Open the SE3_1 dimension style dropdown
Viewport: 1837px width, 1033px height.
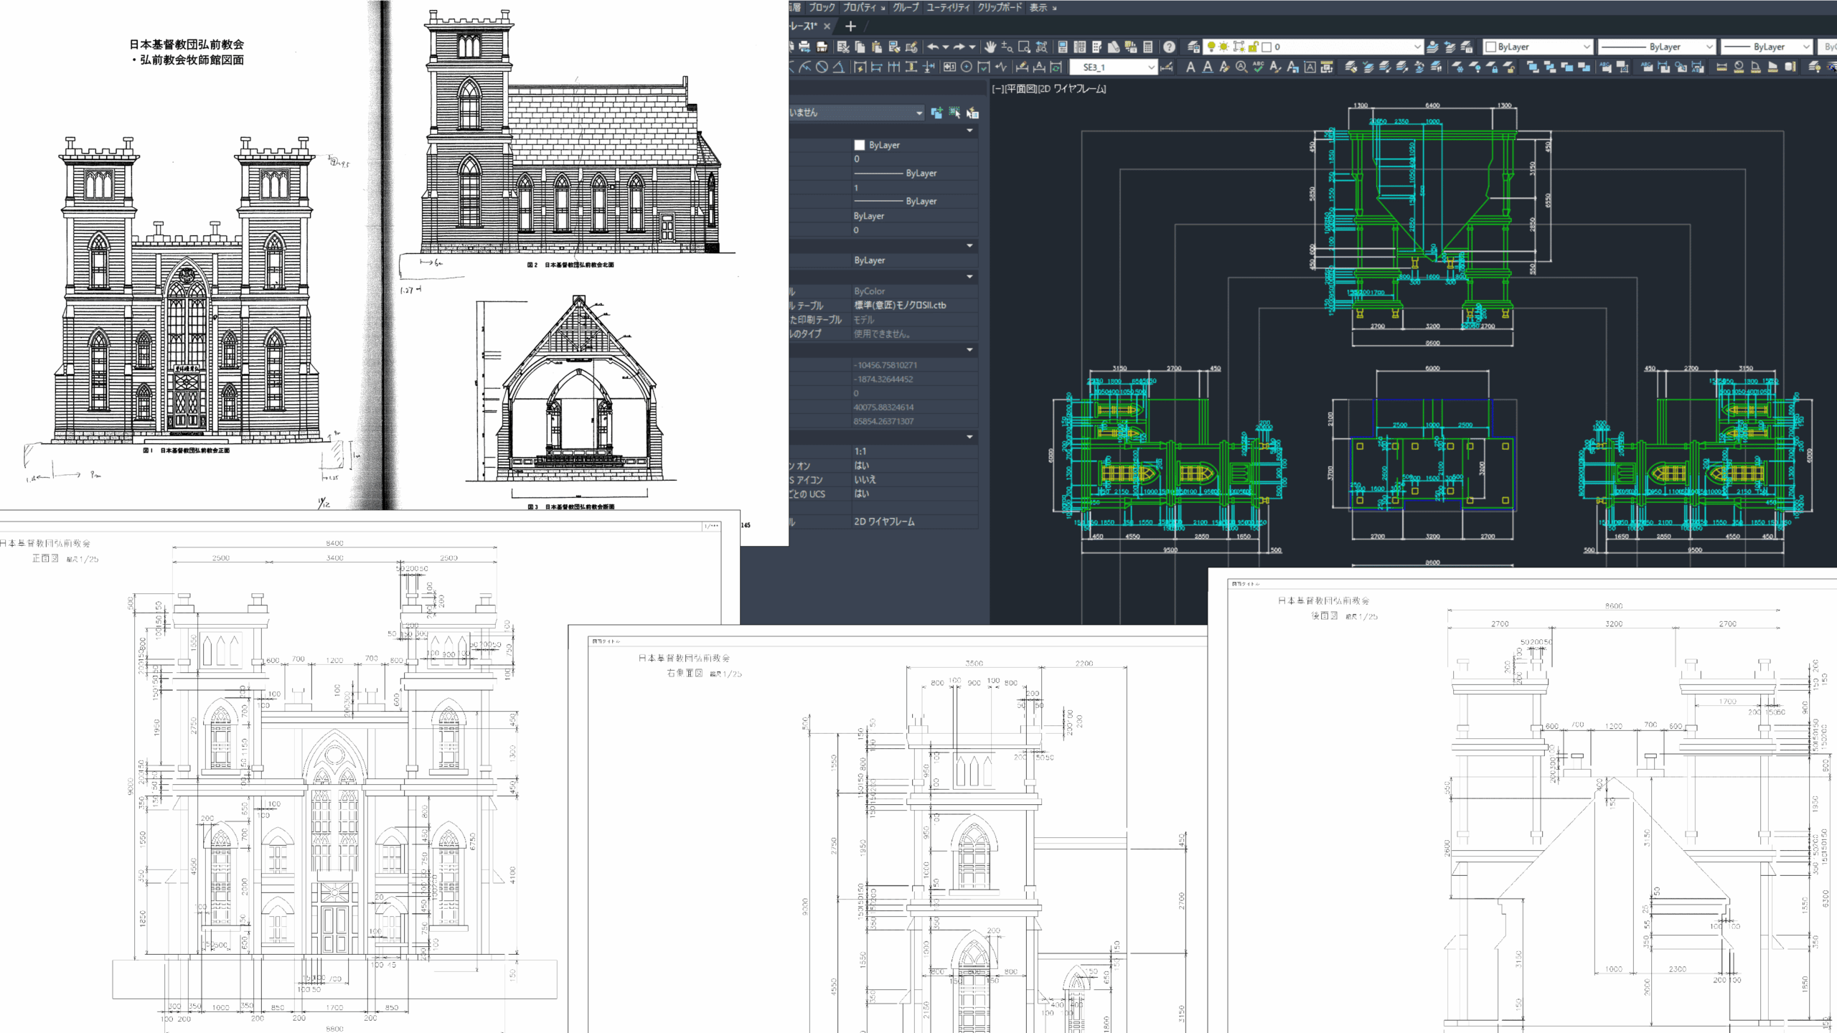point(1151,67)
